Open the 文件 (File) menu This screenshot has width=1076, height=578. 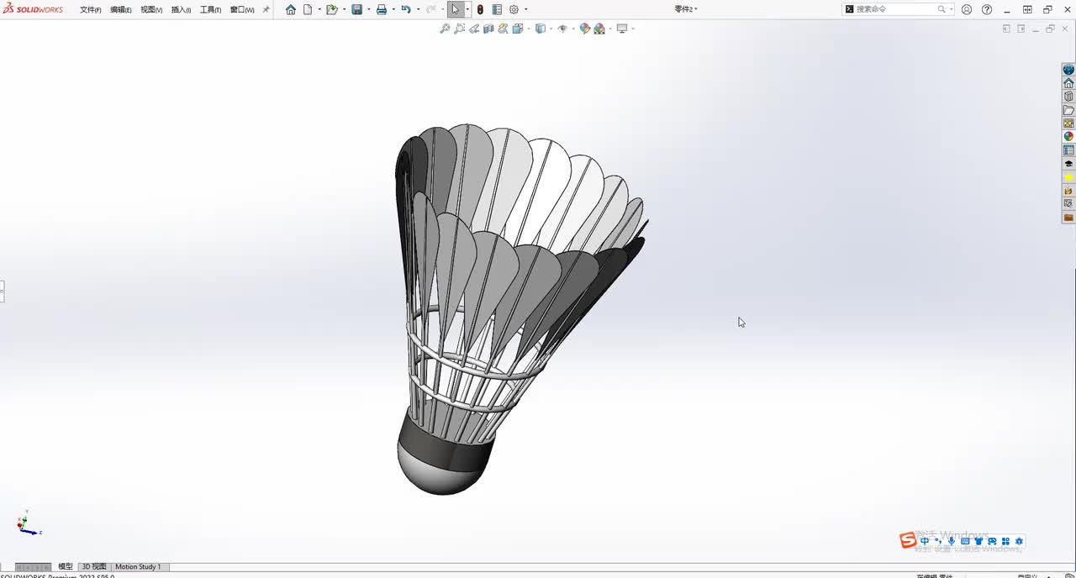(x=91, y=9)
